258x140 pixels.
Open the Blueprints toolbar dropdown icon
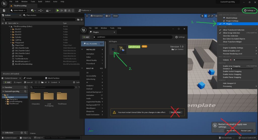point(41,10)
